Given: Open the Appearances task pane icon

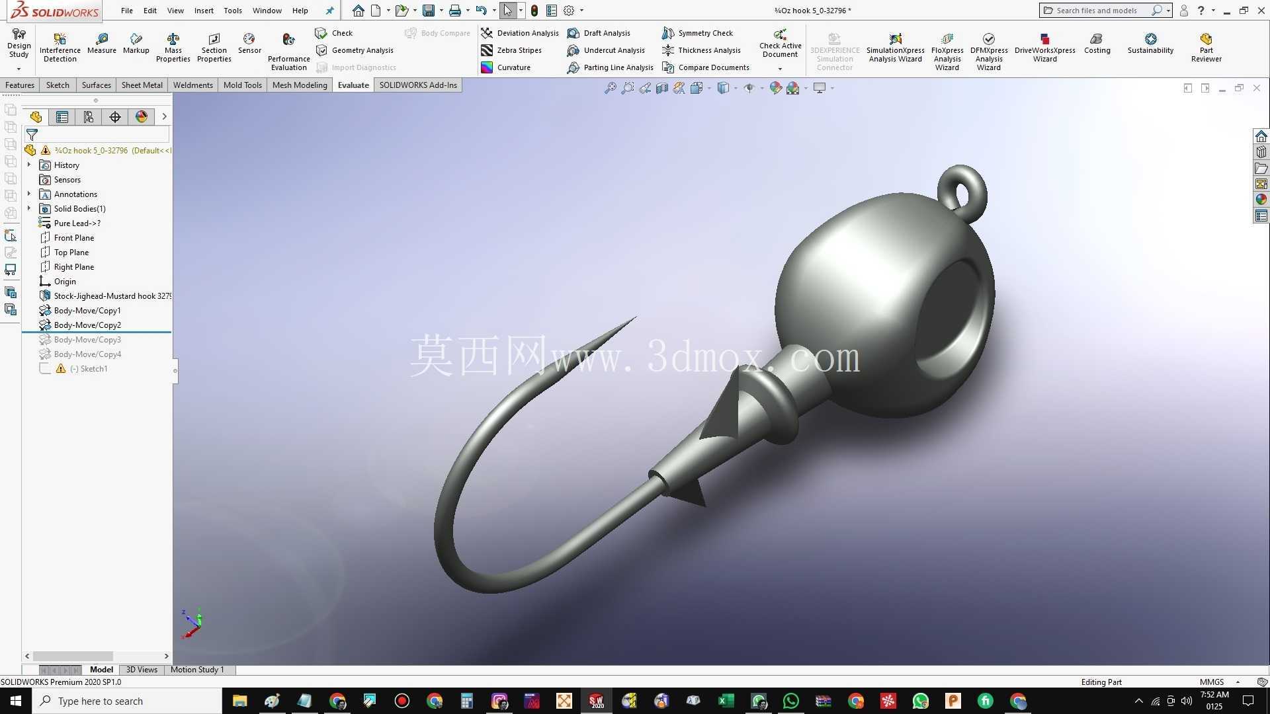Looking at the screenshot, I should (1261, 200).
